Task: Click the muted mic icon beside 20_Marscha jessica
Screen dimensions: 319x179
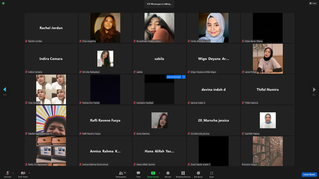Action: (188, 134)
